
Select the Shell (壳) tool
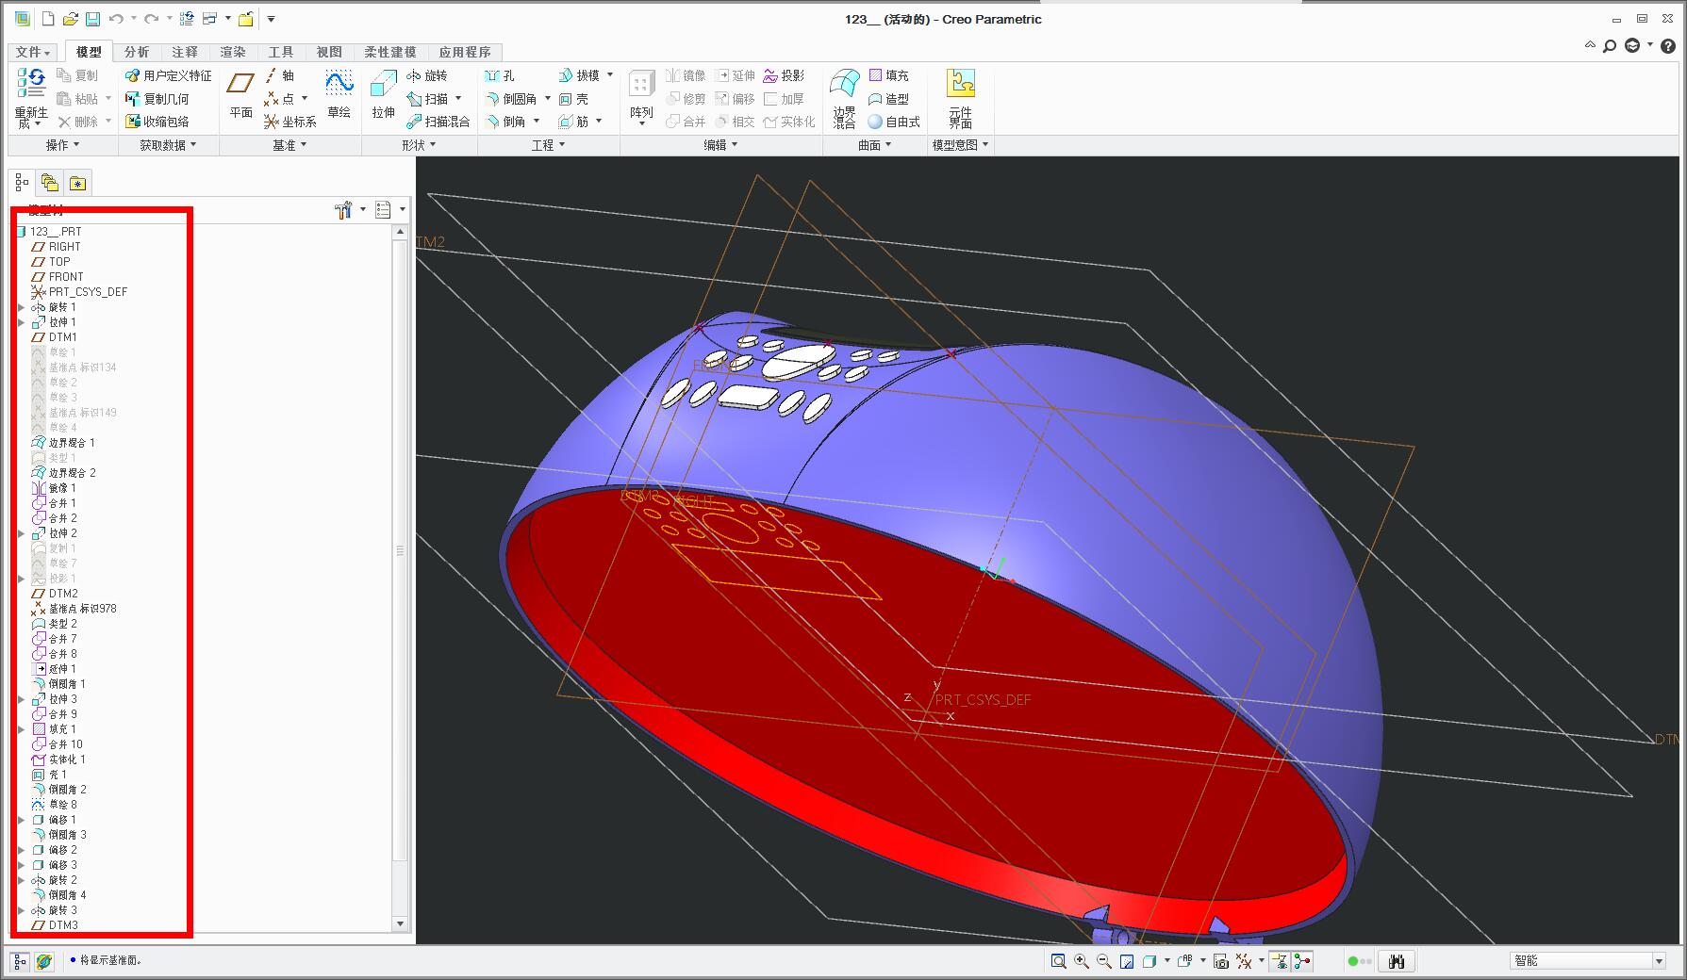tap(573, 99)
